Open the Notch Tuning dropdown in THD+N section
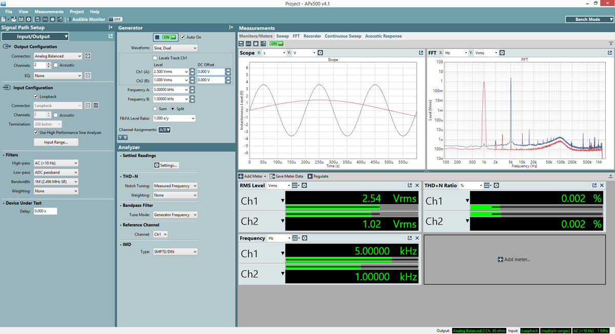The width and height of the screenshot is (615, 334). coord(175,185)
